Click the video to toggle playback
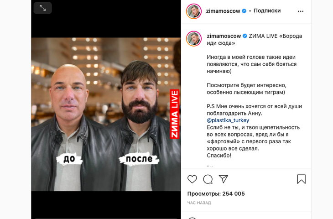The height and width of the screenshot is (219, 333). coord(106,114)
